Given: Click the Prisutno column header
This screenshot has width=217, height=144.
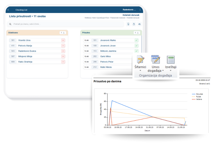Looking at the screenshot, I should pos(86,33).
